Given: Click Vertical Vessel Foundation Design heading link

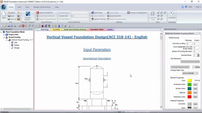Looking at the screenshot, I should [97, 37].
